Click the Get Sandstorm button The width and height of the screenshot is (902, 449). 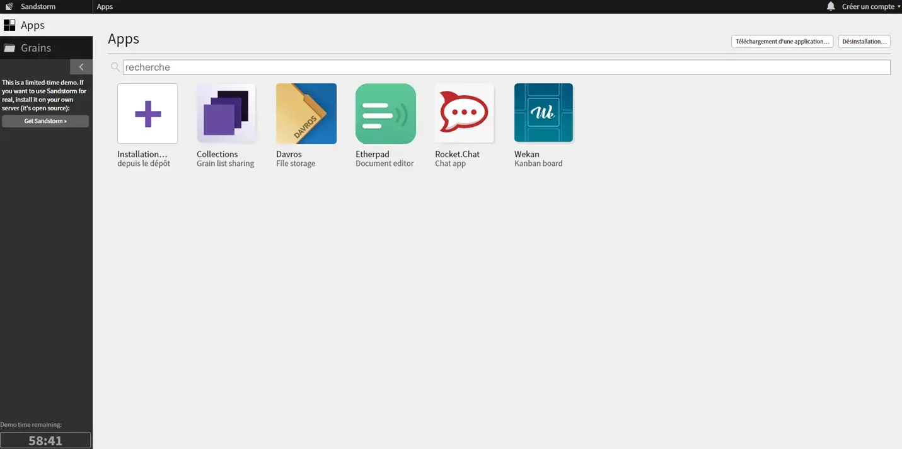coord(45,121)
